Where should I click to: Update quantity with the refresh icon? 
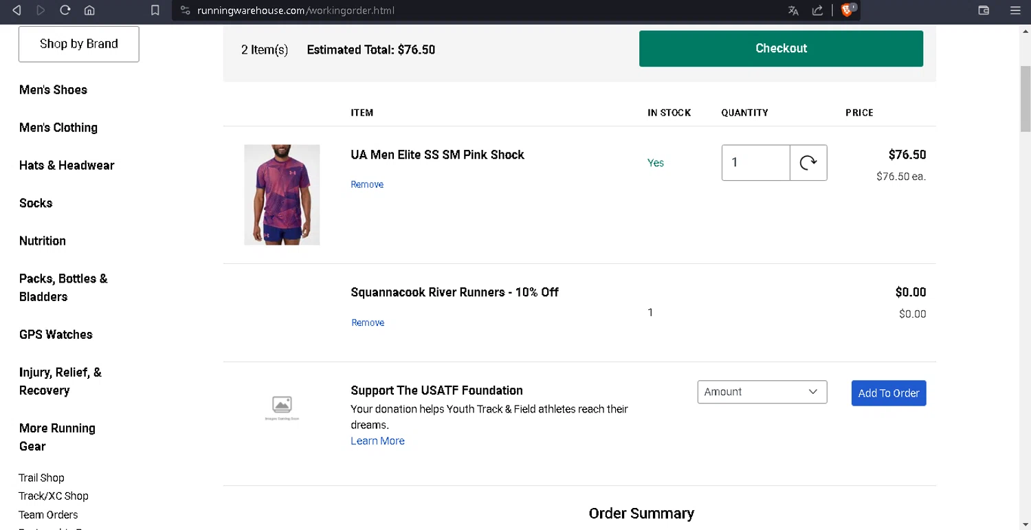pos(808,163)
